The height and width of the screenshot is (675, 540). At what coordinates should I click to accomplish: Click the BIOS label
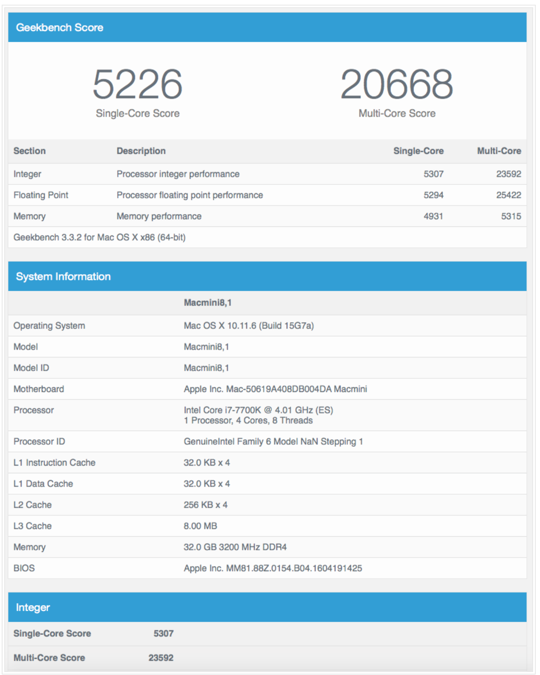coord(24,568)
